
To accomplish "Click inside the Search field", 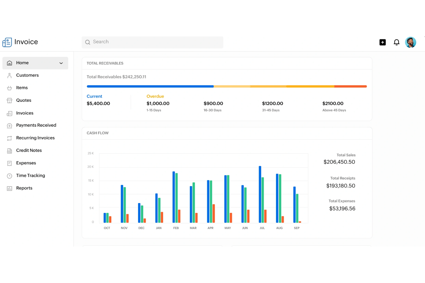I will pyautogui.click(x=152, y=42).
